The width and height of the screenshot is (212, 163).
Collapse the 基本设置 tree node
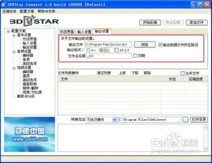coord(14,35)
